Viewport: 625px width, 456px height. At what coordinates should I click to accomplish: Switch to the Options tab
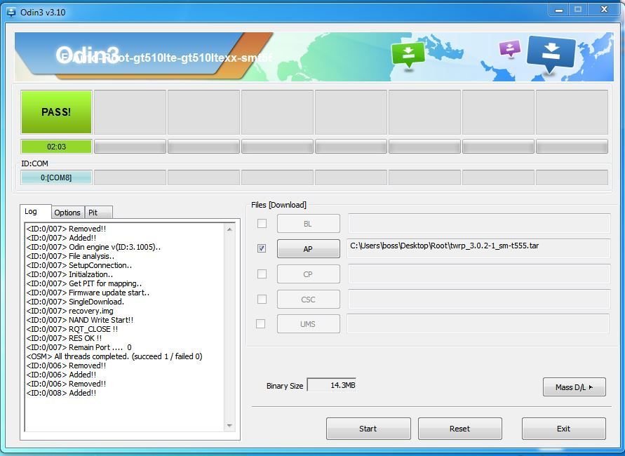click(67, 213)
